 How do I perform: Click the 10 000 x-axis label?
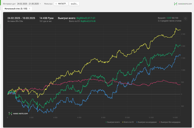(127, 117)
